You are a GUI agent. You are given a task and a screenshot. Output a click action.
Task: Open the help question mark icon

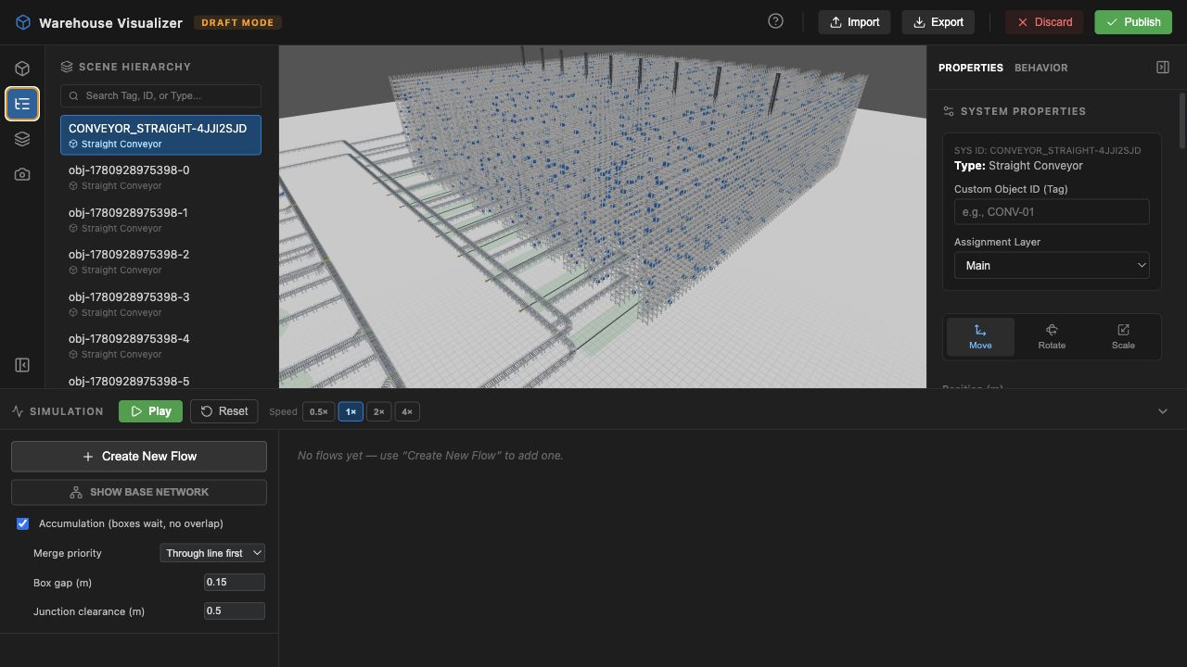pyautogui.click(x=776, y=21)
